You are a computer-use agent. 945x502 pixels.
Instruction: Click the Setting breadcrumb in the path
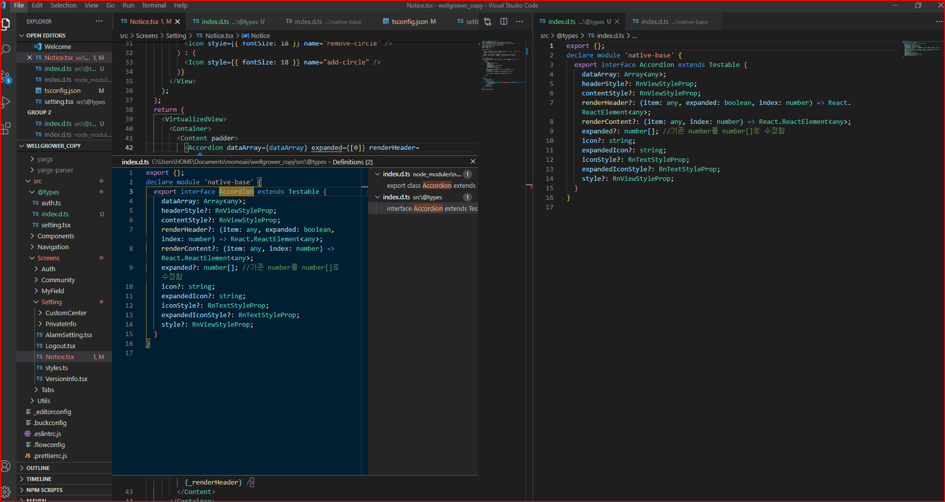[x=175, y=35]
